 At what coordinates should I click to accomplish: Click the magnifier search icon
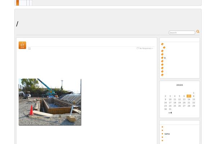[198, 32]
